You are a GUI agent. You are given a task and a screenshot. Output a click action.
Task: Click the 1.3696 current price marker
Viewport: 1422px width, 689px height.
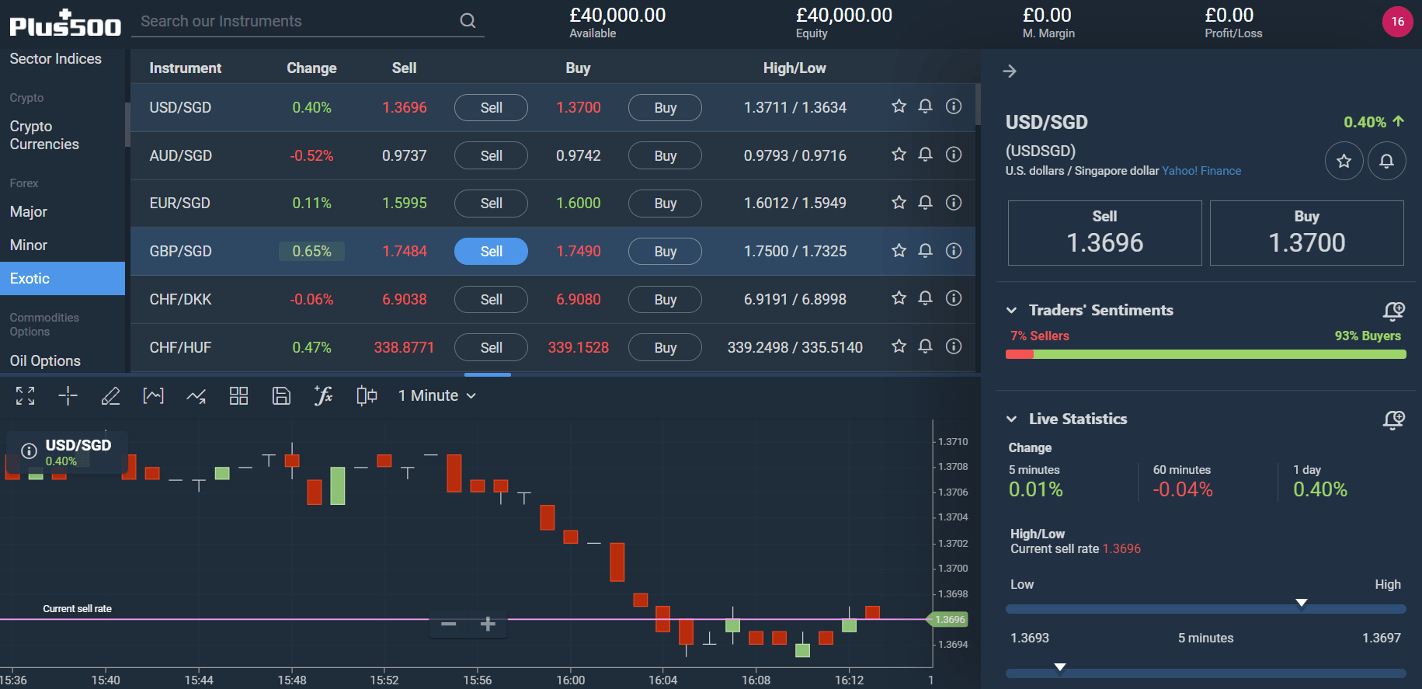click(948, 620)
